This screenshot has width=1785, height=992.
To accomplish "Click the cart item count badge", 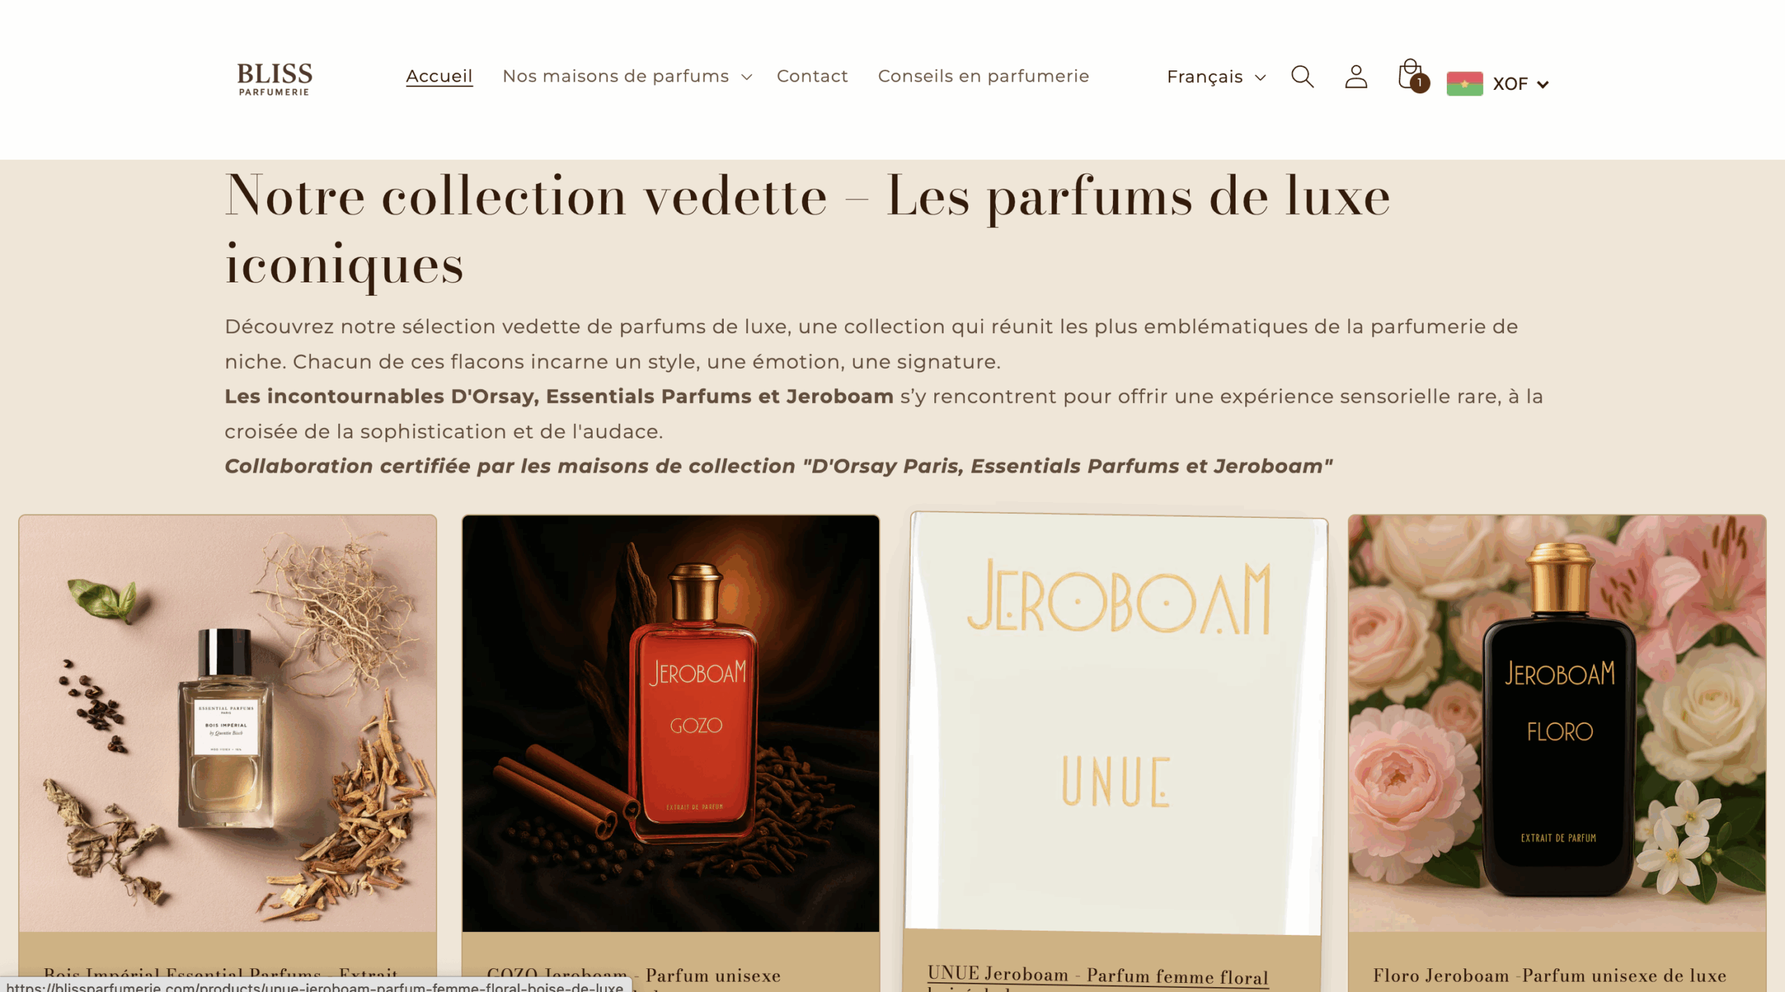I will (1419, 83).
